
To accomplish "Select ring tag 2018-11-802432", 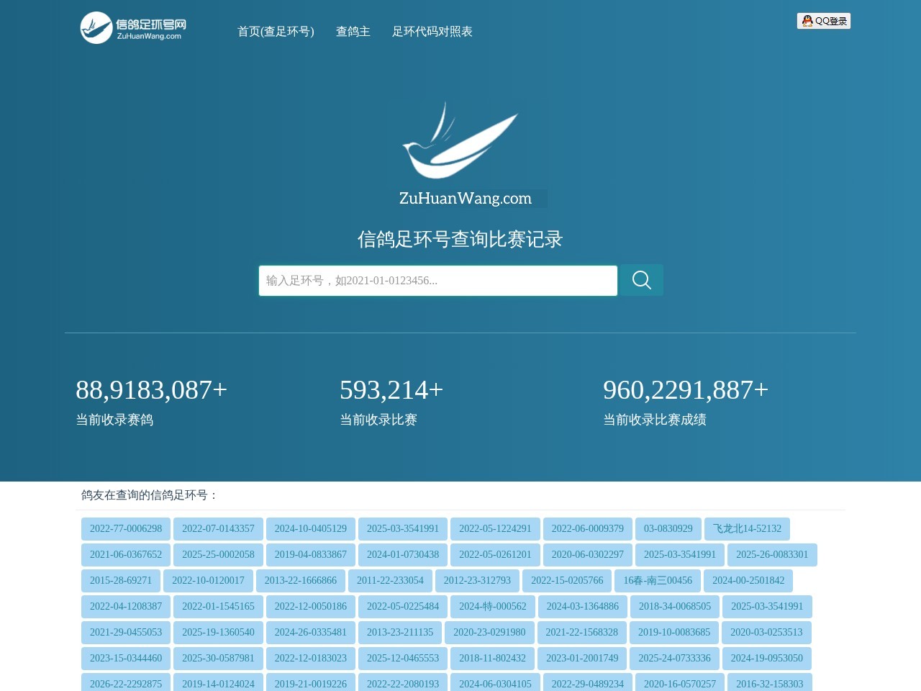I will pyautogui.click(x=493, y=659).
